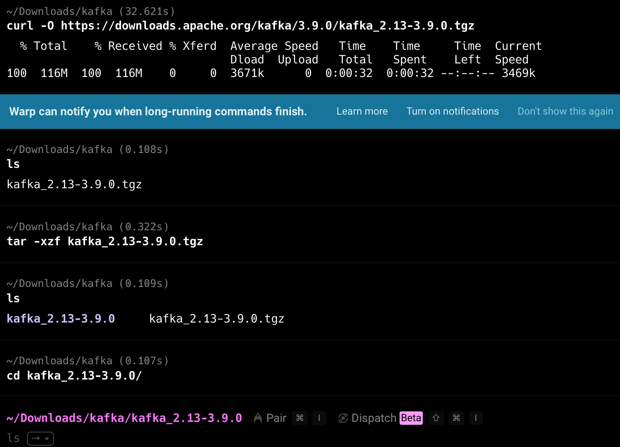Click the Pair agent icon
The height and width of the screenshot is (447, 620).
(x=258, y=418)
